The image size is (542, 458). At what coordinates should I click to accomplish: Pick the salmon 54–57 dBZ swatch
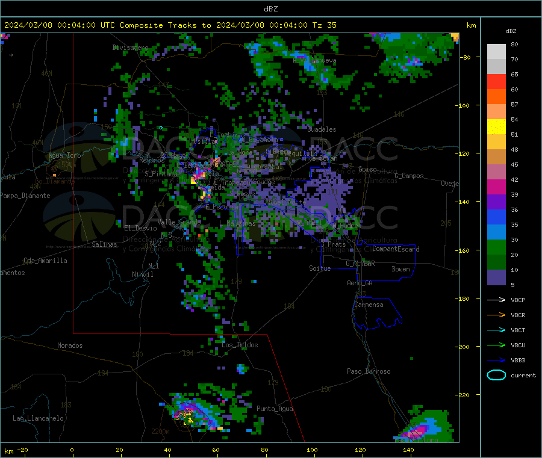(496, 112)
